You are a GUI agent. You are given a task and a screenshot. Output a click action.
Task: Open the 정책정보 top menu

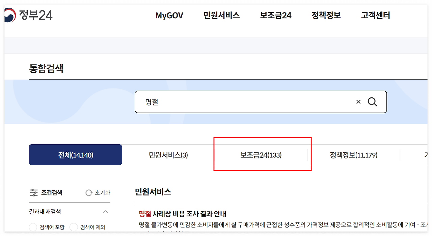[326, 16]
